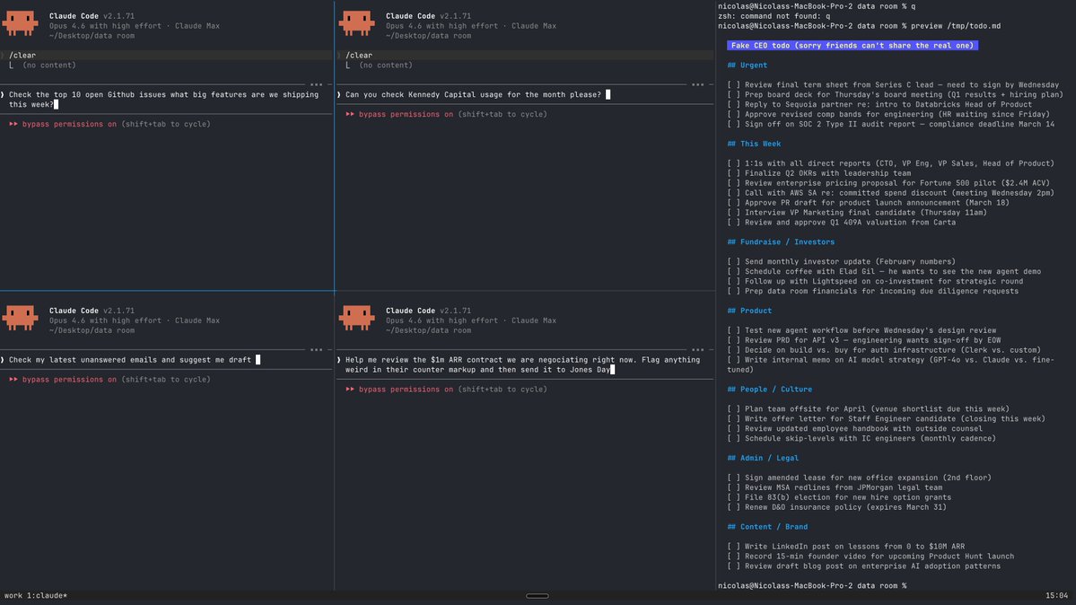Viewport: 1076px width, 605px height.
Task: Click the '## People / Culture' heading
Action: [769, 390]
